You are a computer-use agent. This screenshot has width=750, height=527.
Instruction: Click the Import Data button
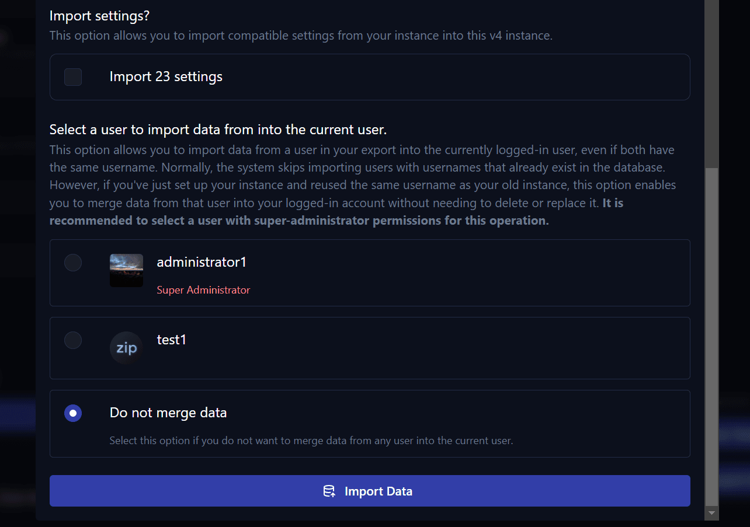369,491
